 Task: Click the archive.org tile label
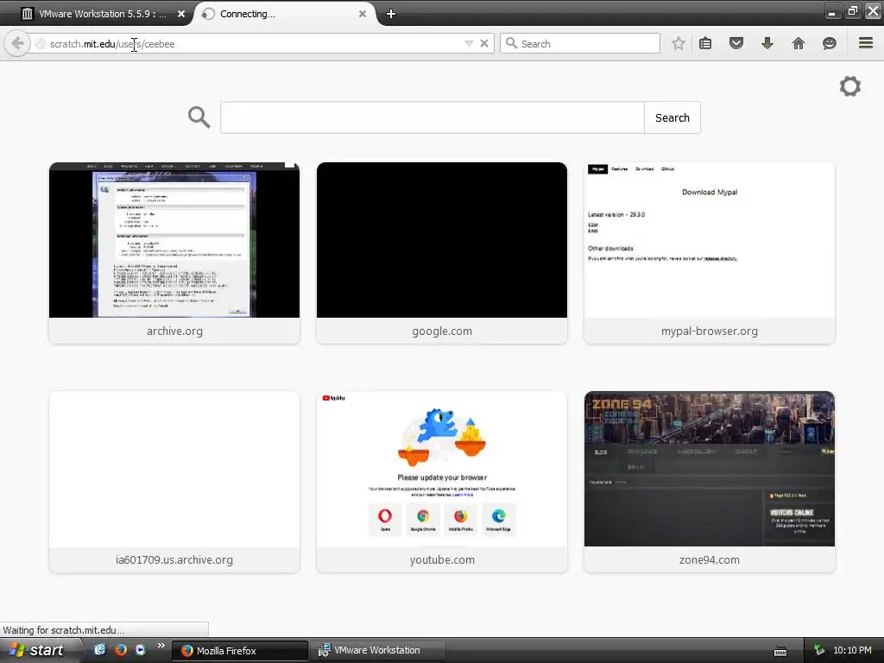(174, 331)
